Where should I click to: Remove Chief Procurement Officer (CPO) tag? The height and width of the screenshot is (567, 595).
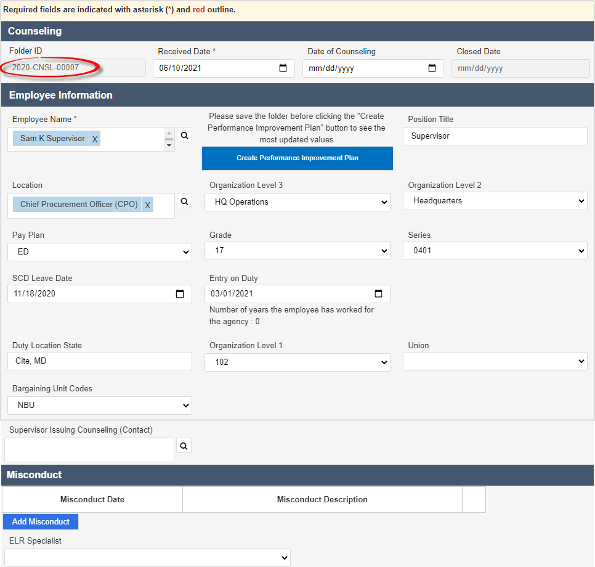coord(148,205)
